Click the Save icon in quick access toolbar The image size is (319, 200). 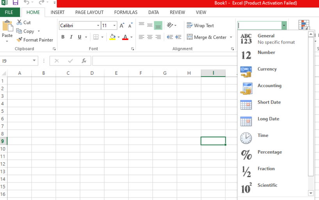click(16, 3)
